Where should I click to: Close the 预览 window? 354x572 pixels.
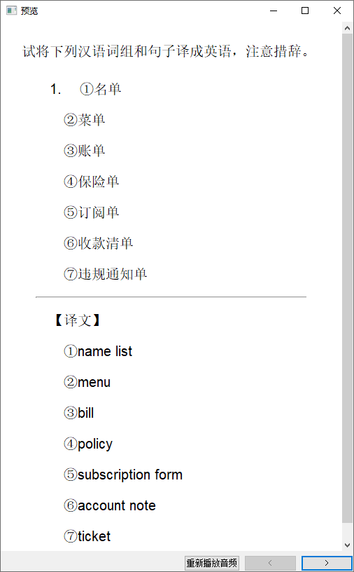[x=337, y=11]
